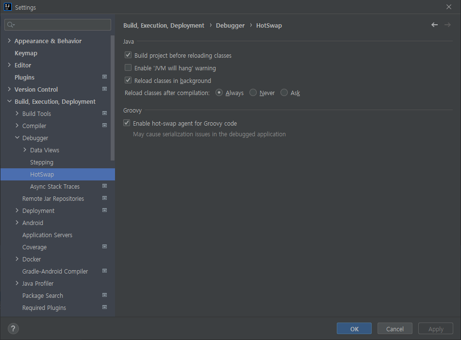Open Coverage settings page
The height and width of the screenshot is (340, 461).
click(34, 247)
